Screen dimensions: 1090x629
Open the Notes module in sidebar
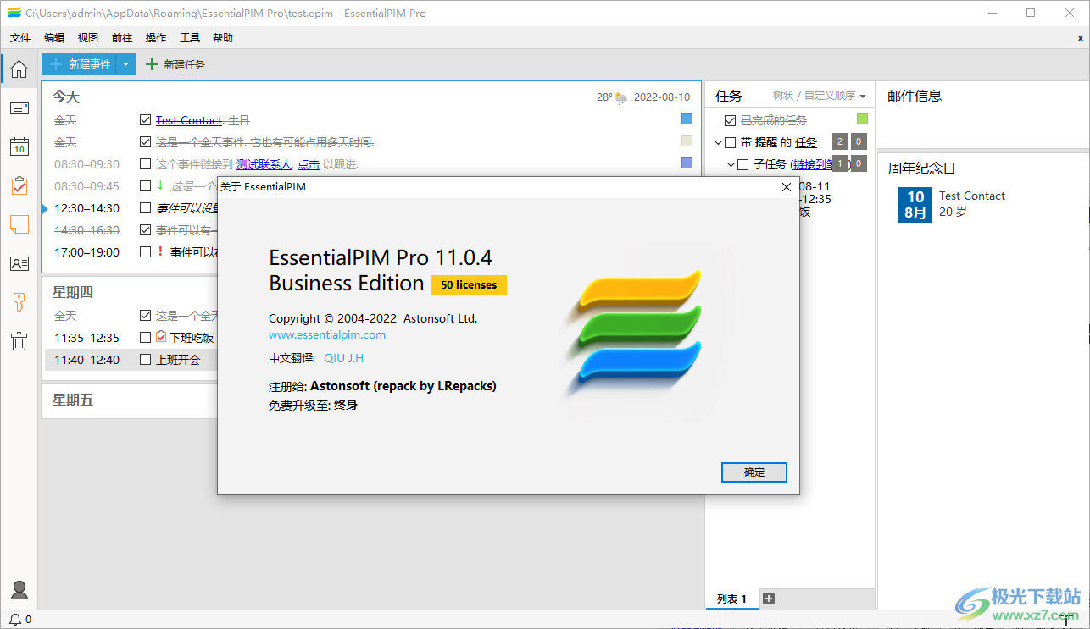click(19, 224)
